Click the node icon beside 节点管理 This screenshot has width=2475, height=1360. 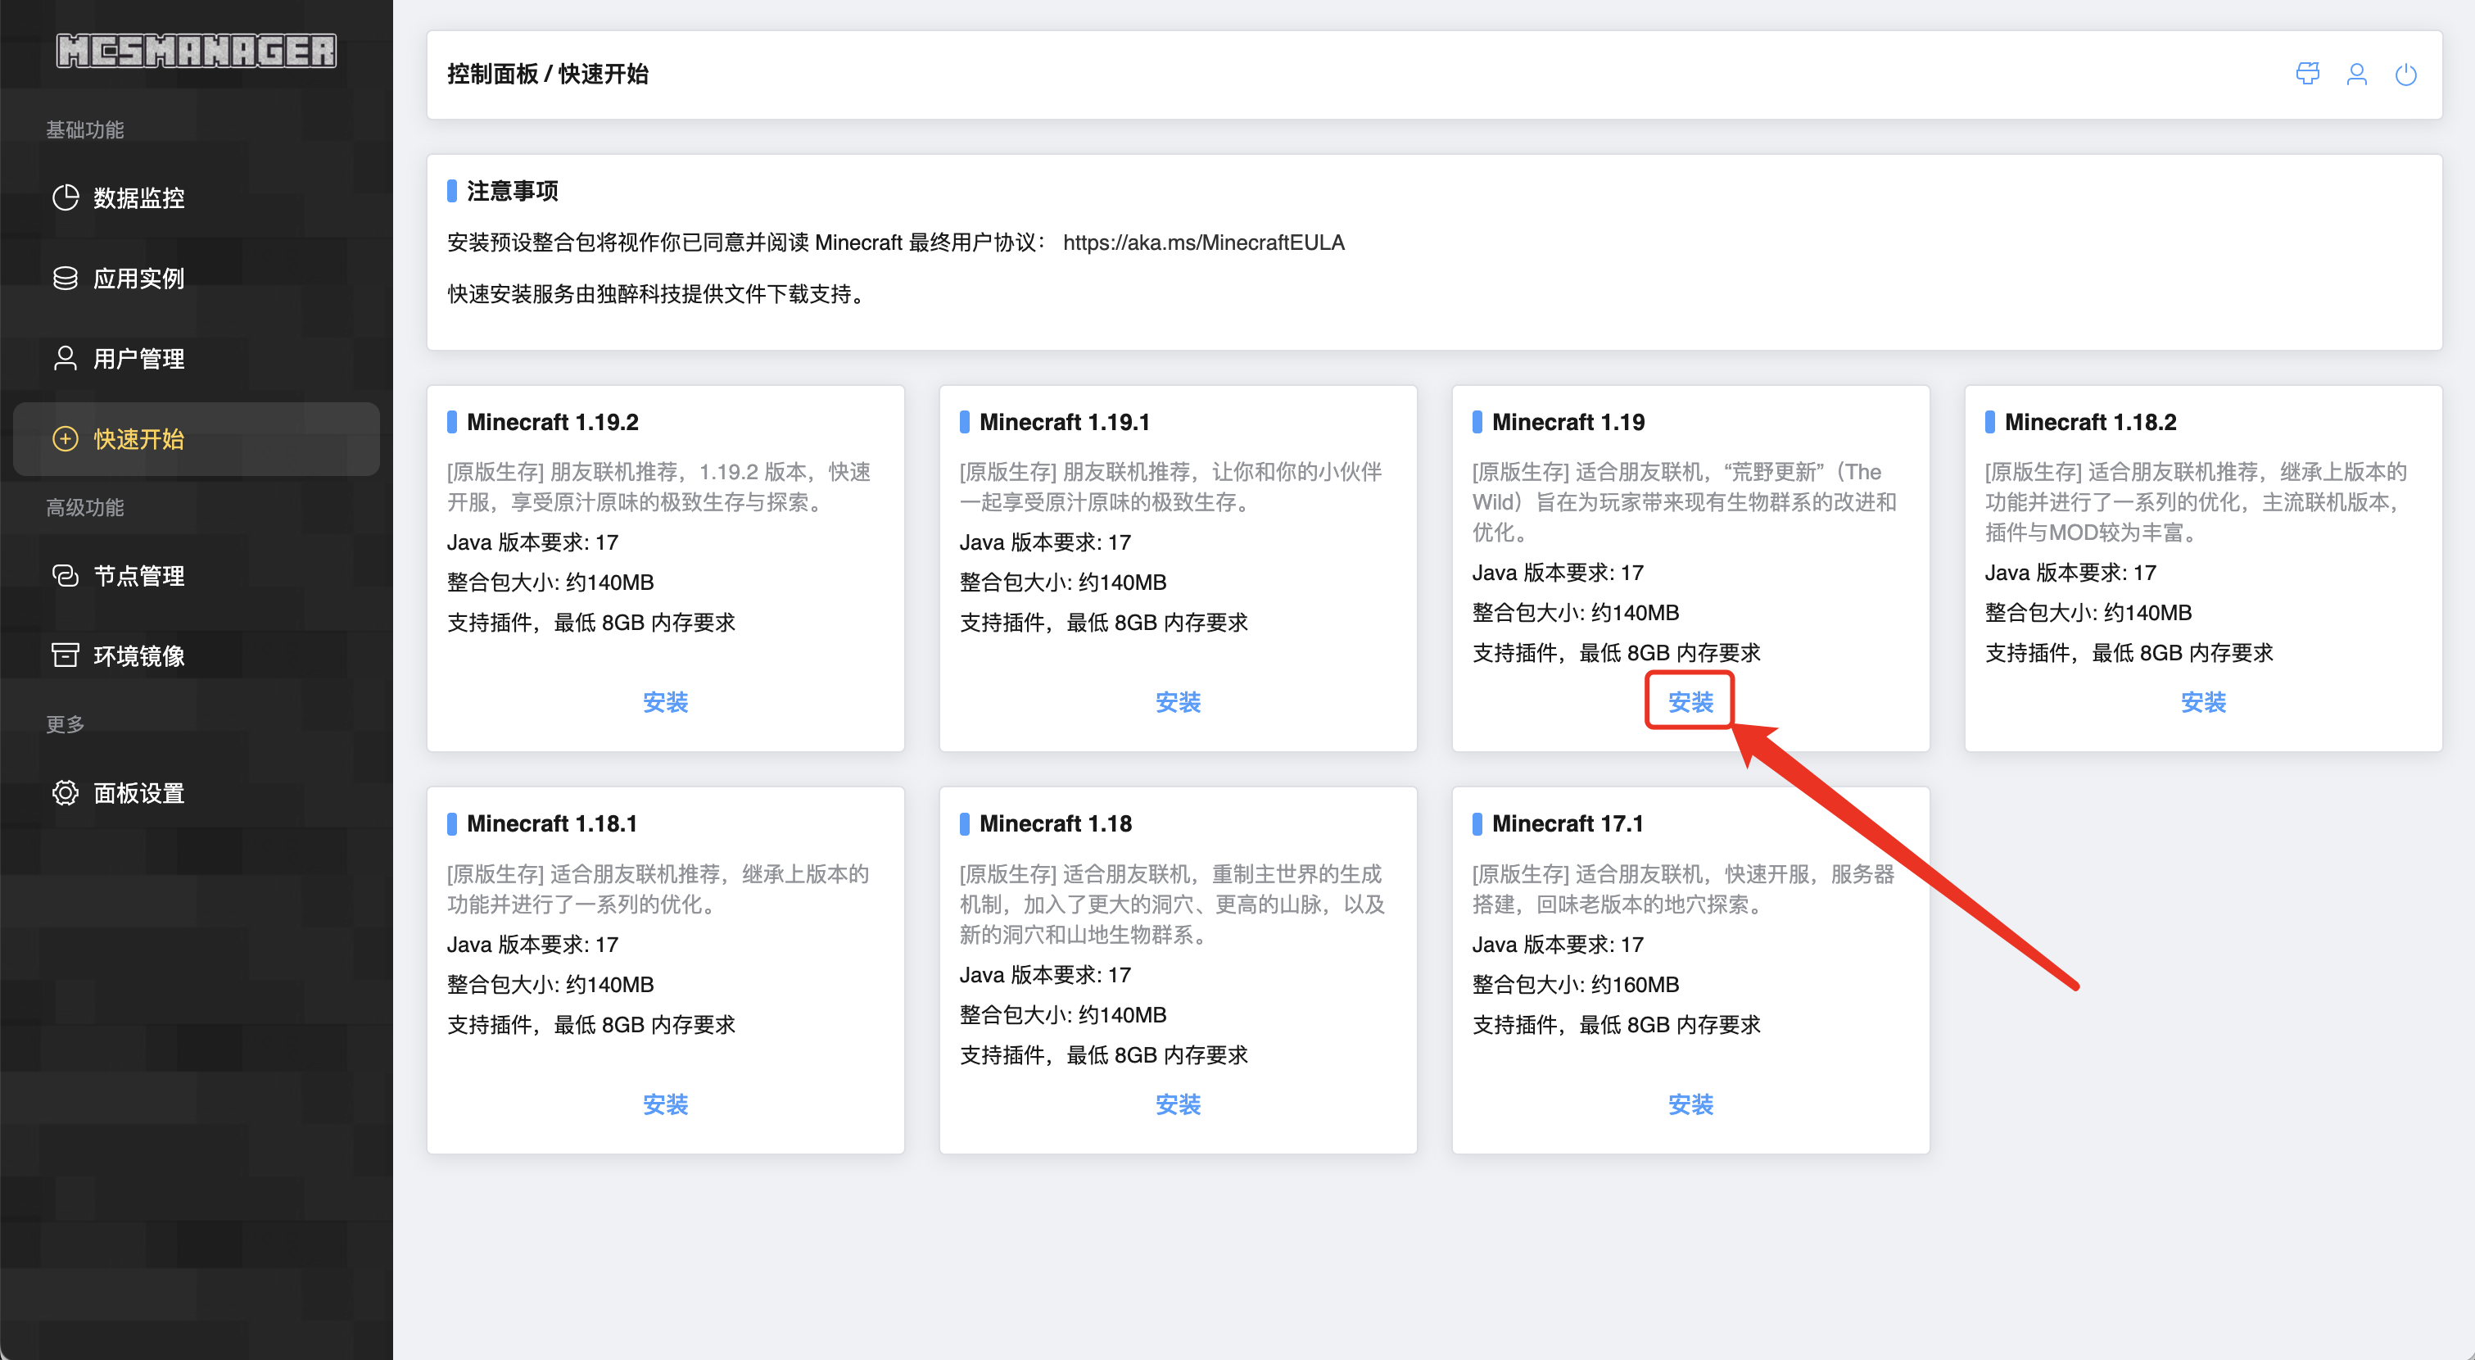tap(65, 576)
